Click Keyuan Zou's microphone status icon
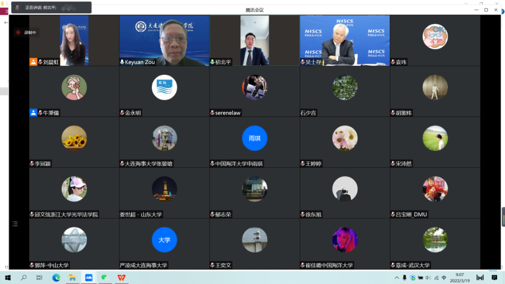The height and width of the screenshot is (284, 505). (122, 62)
